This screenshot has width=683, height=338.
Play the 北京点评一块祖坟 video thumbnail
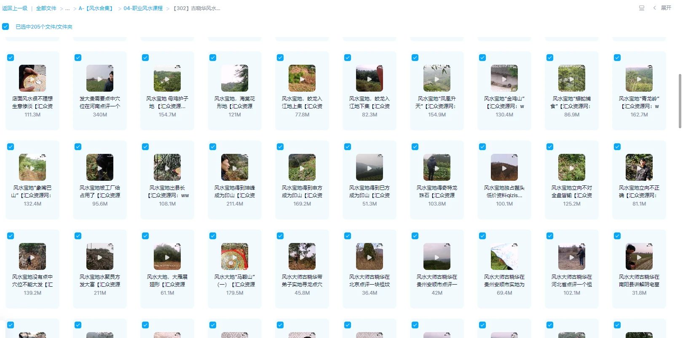(x=370, y=256)
